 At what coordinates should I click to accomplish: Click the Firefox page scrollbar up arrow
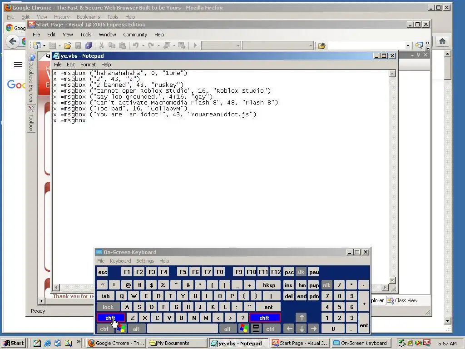[x=447, y=54]
